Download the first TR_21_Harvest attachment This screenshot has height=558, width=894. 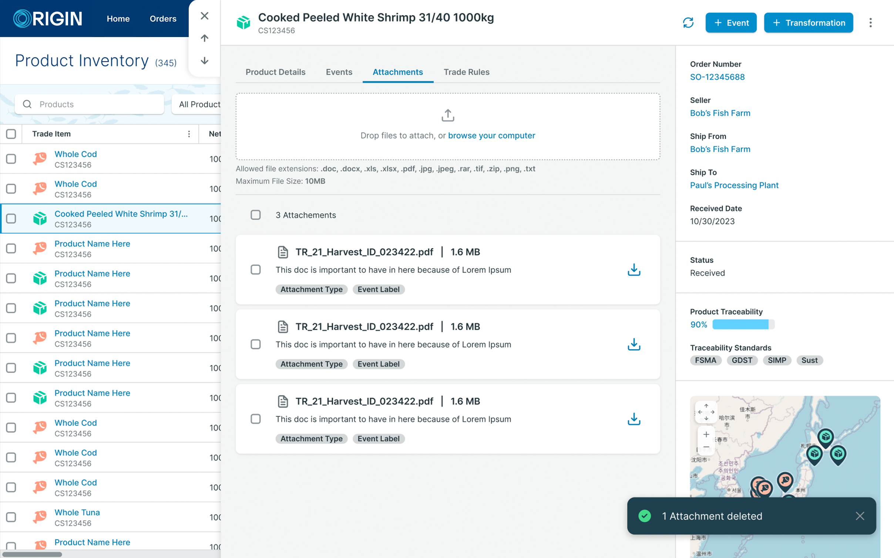tap(633, 270)
